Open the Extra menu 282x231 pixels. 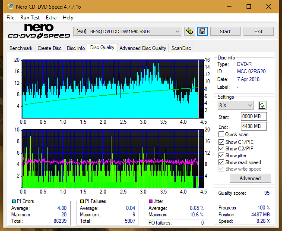click(51, 18)
